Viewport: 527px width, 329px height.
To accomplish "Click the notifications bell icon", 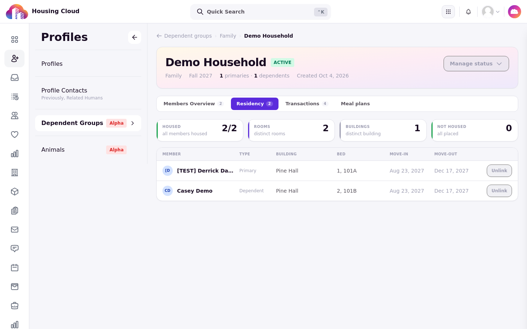I will [x=468, y=12].
